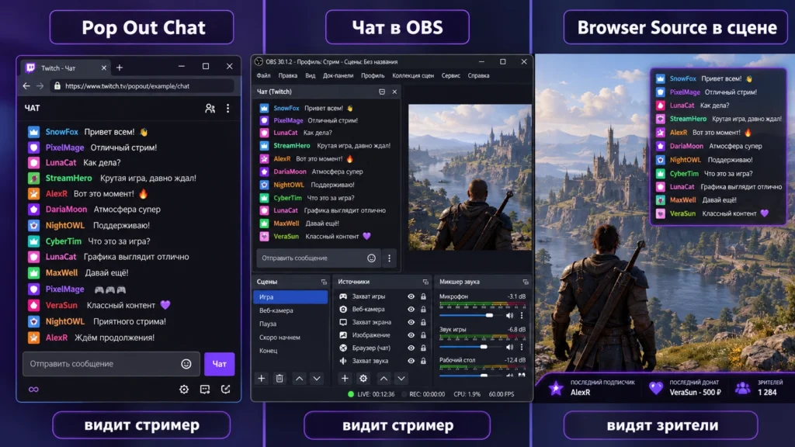
Task: Open three-dot menu beside OBS chat input
Action: click(390, 258)
